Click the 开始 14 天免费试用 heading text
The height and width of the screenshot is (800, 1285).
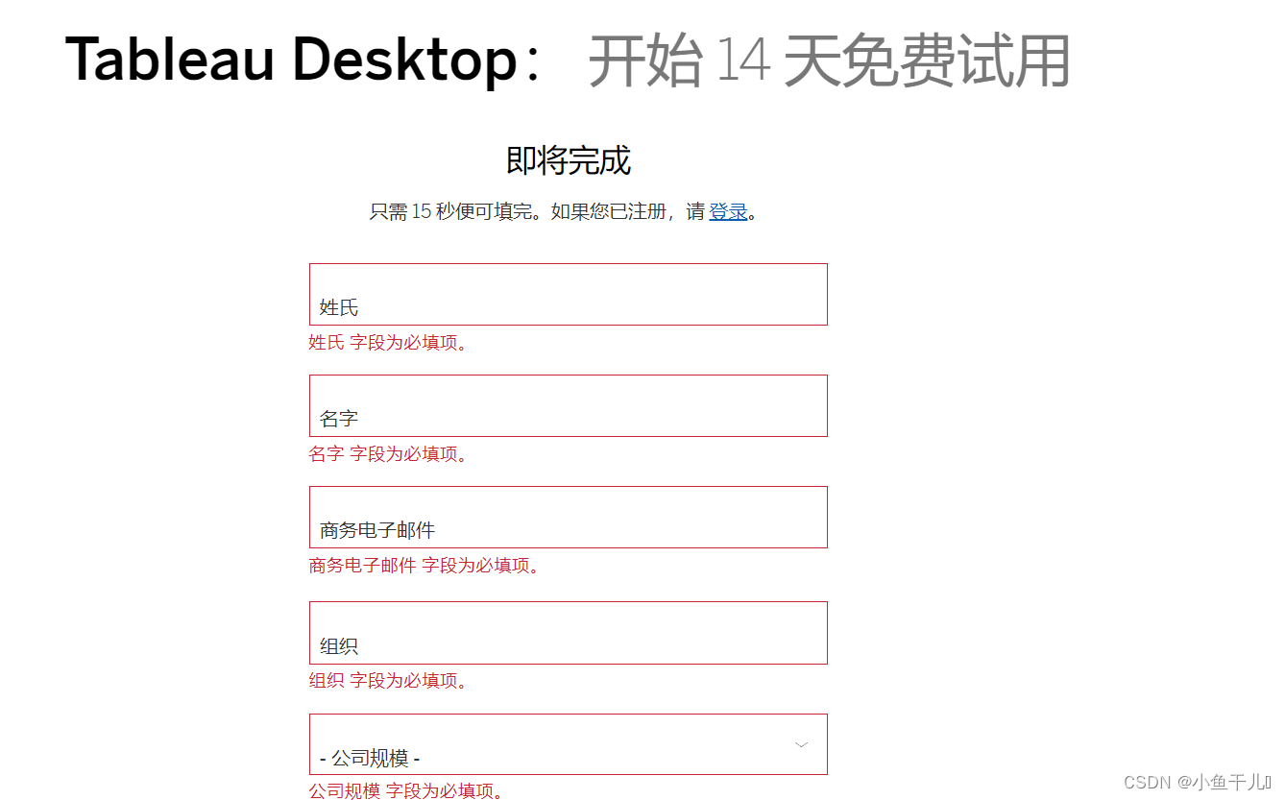click(x=829, y=61)
